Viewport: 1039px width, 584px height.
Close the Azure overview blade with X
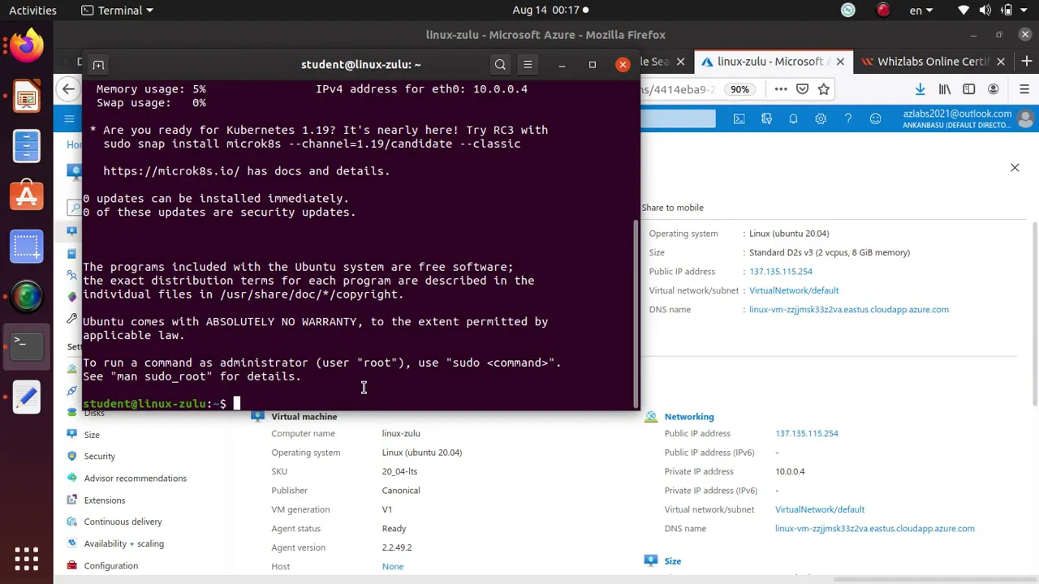coord(1015,168)
